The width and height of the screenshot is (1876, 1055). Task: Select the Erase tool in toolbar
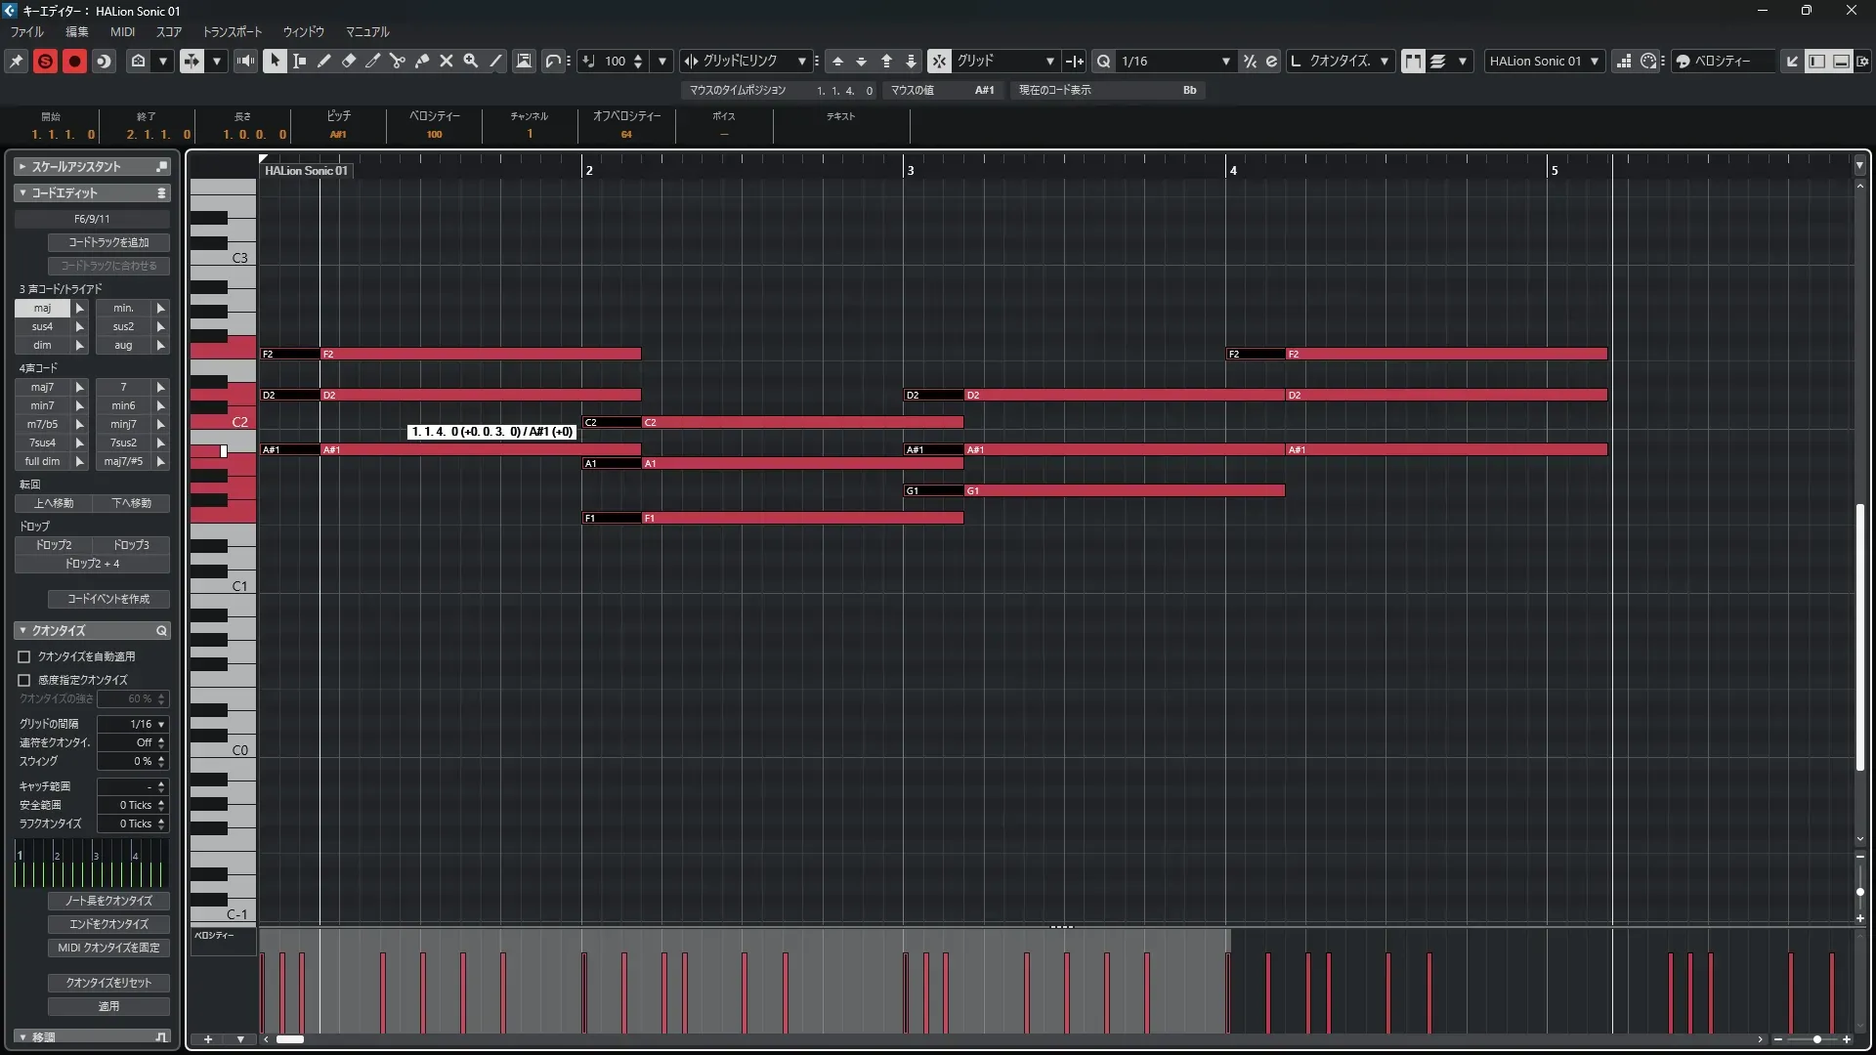point(349,61)
